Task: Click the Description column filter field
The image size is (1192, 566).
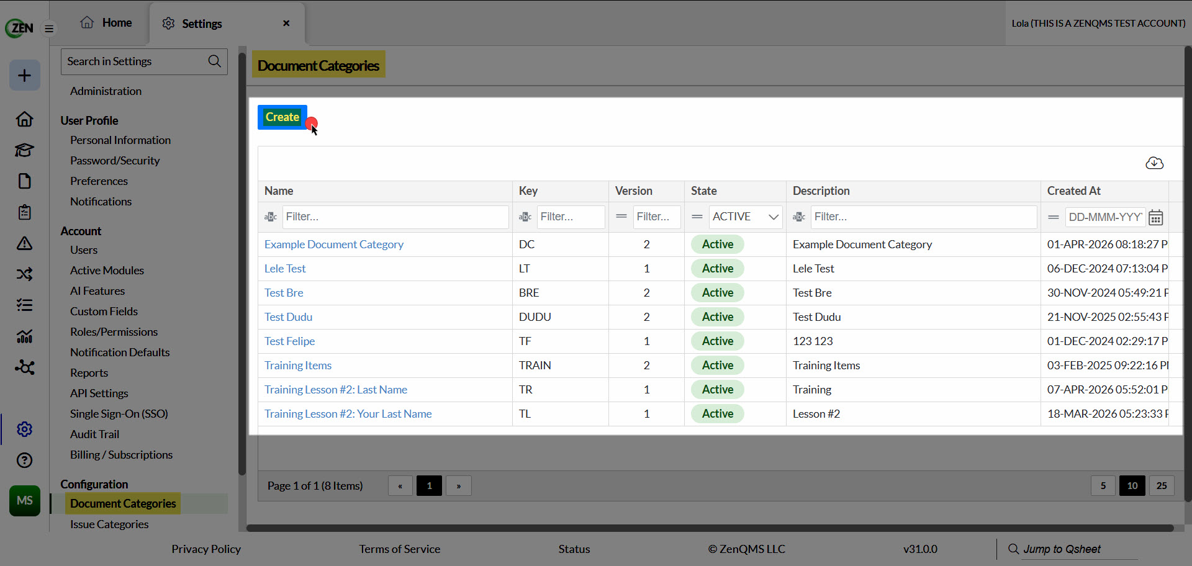Action: 924,217
